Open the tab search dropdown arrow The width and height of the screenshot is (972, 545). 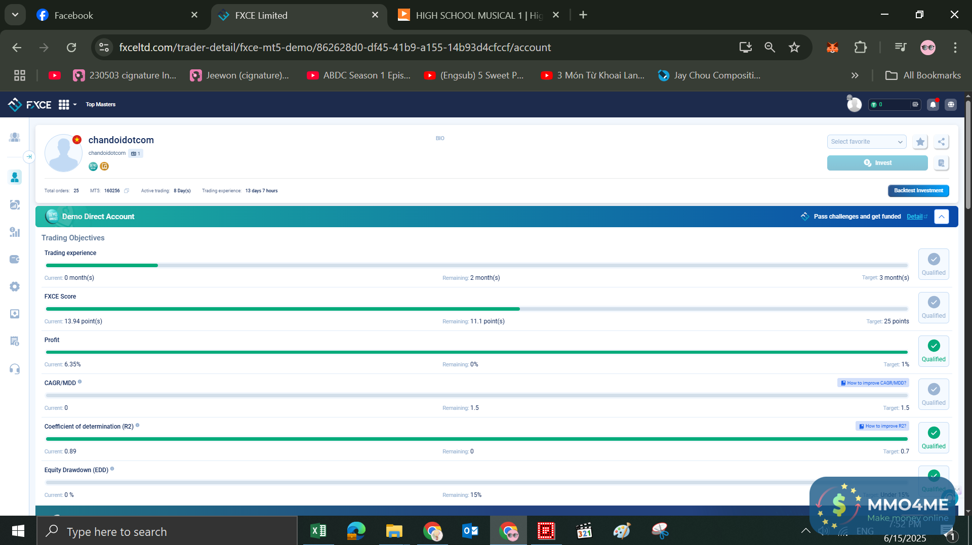click(15, 15)
